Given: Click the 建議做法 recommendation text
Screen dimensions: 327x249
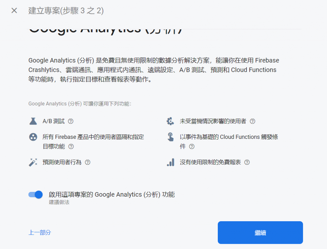Looking at the screenshot, I should 59,202.
